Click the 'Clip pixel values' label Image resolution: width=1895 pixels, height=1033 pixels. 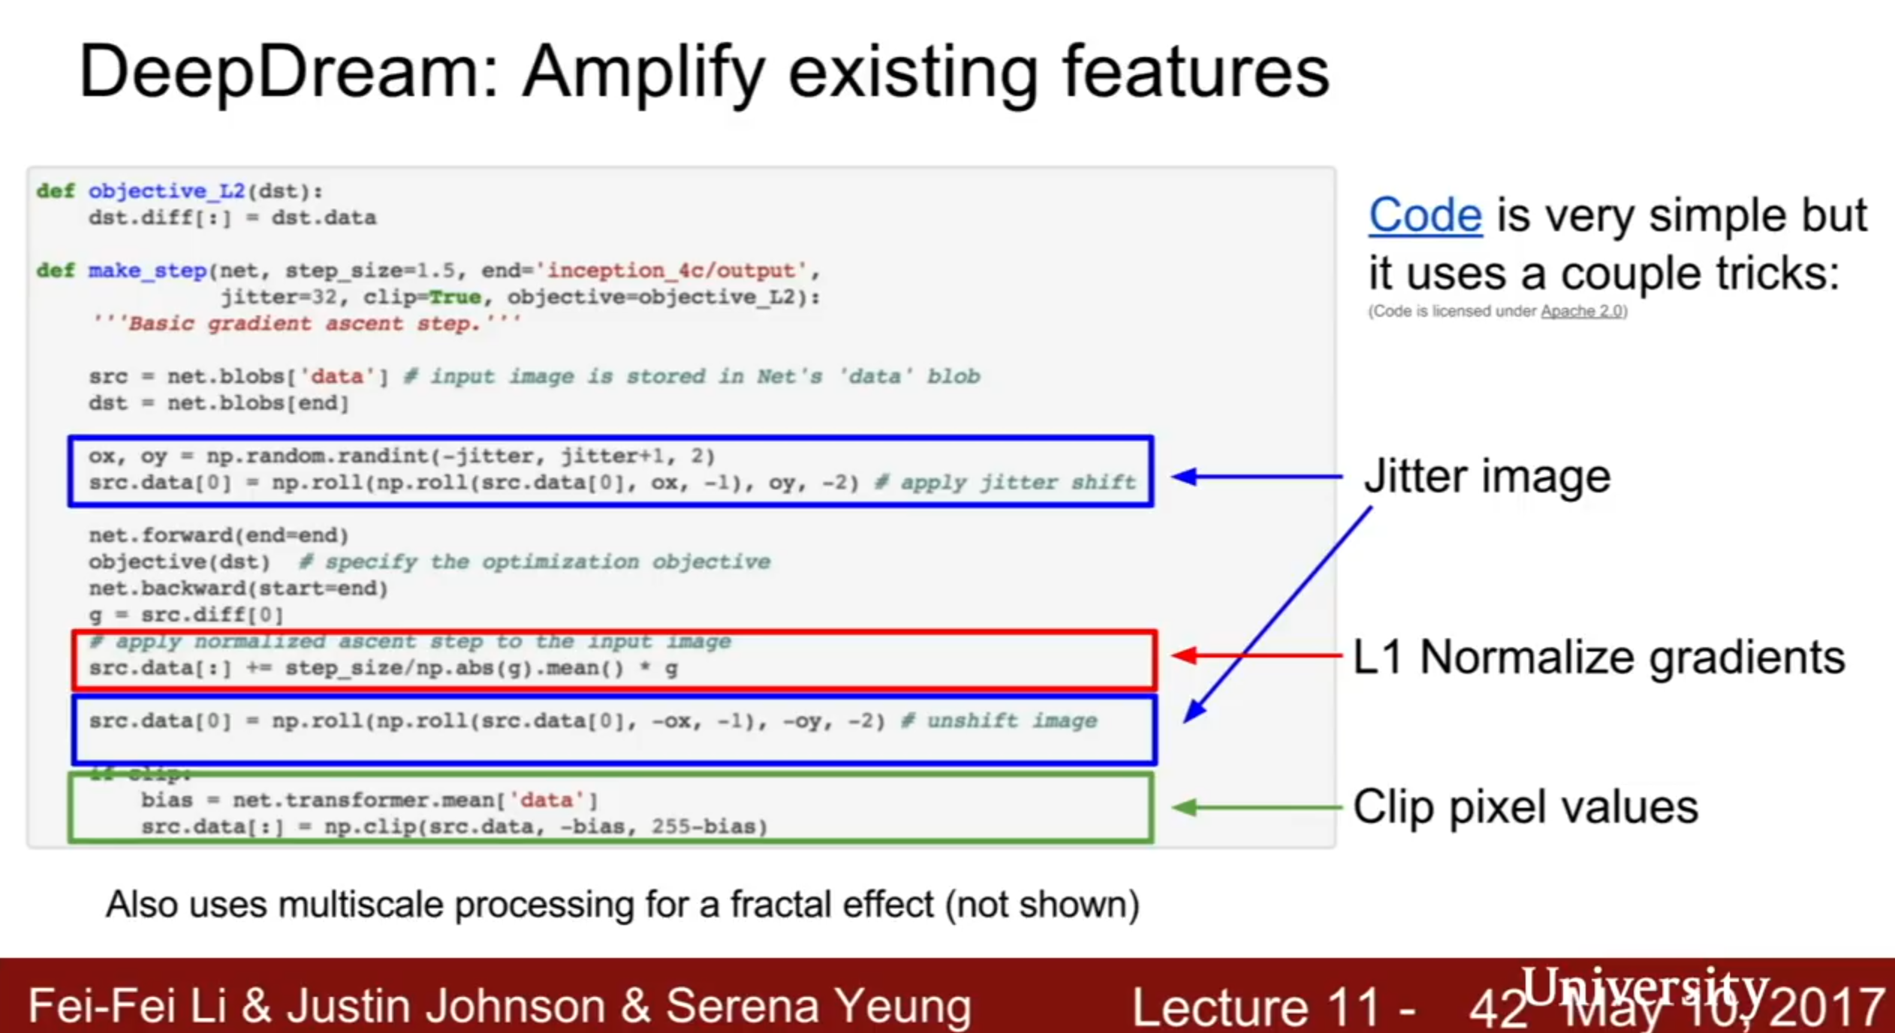(1526, 807)
